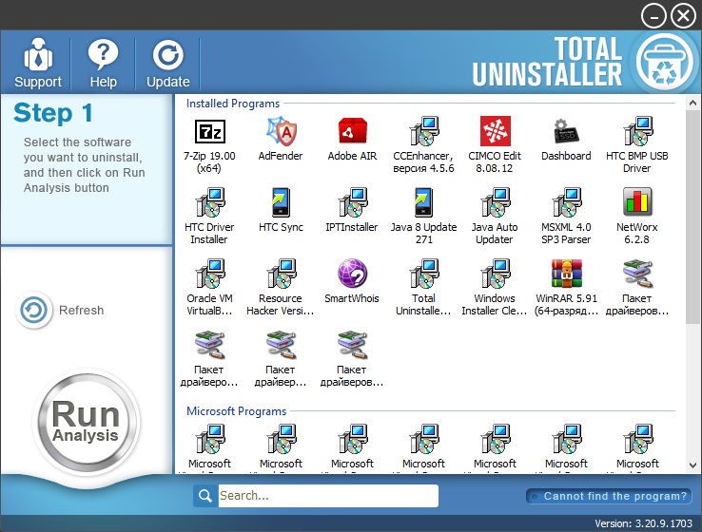The height and width of the screenshot is (532, 702).
Task: Select Java 8 Update 271
Action: click(x=423, y=217)
